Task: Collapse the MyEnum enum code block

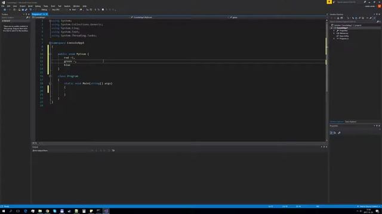Action: (x=50, y=54)
